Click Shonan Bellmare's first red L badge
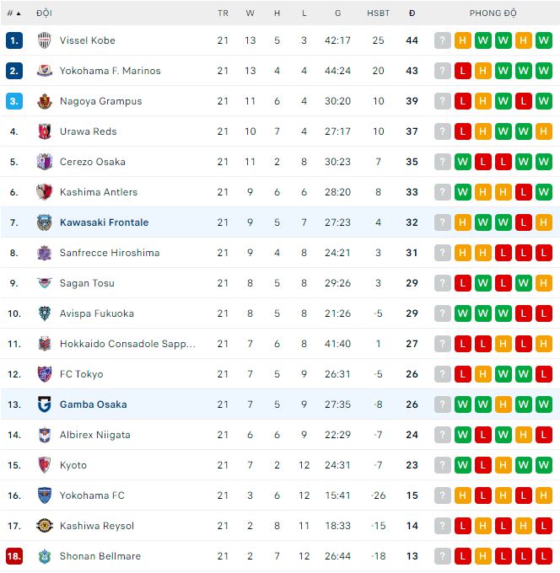This screenshot has width=560, height=573. [x=463, y=556]
